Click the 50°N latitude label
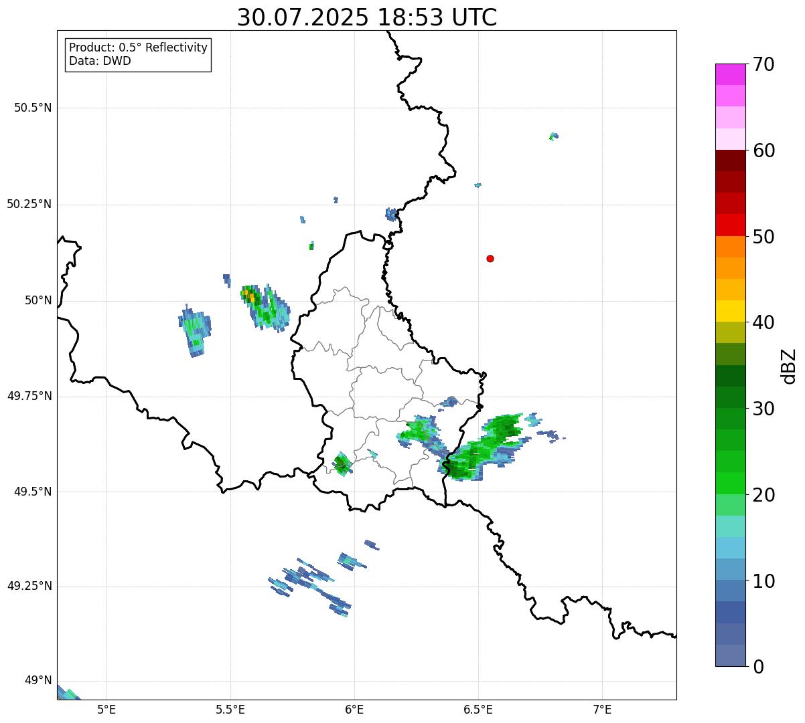Screen dimensions: 805x723 coord(38,300)
